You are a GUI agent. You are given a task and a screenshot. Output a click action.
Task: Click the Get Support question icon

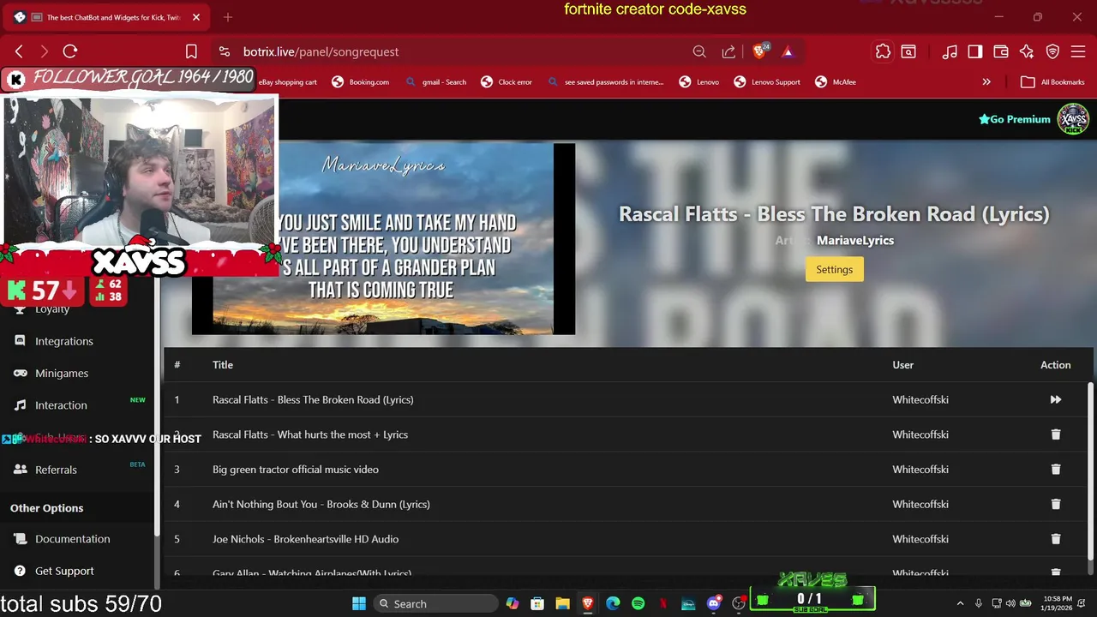pyautogui.click(x=20, y=571)
